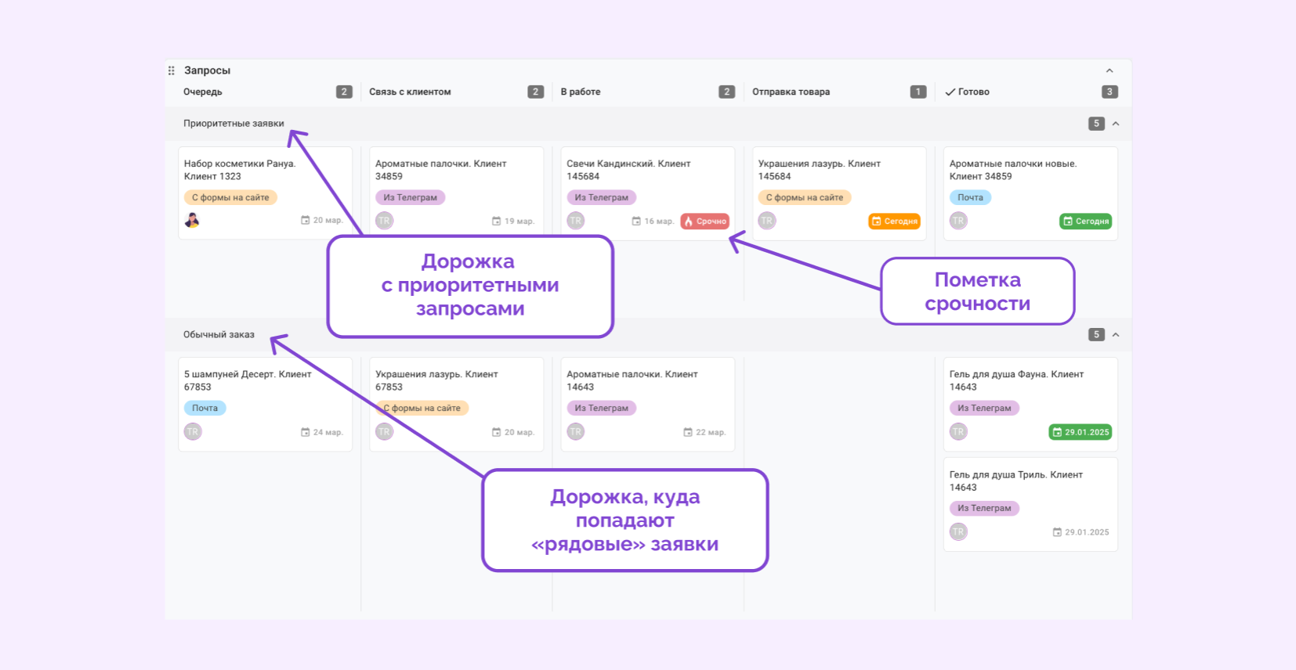Collapse the Обычный заказ swimlane chevron
This screenshot has width=1296, height=670.
[x=1116, y=335]
